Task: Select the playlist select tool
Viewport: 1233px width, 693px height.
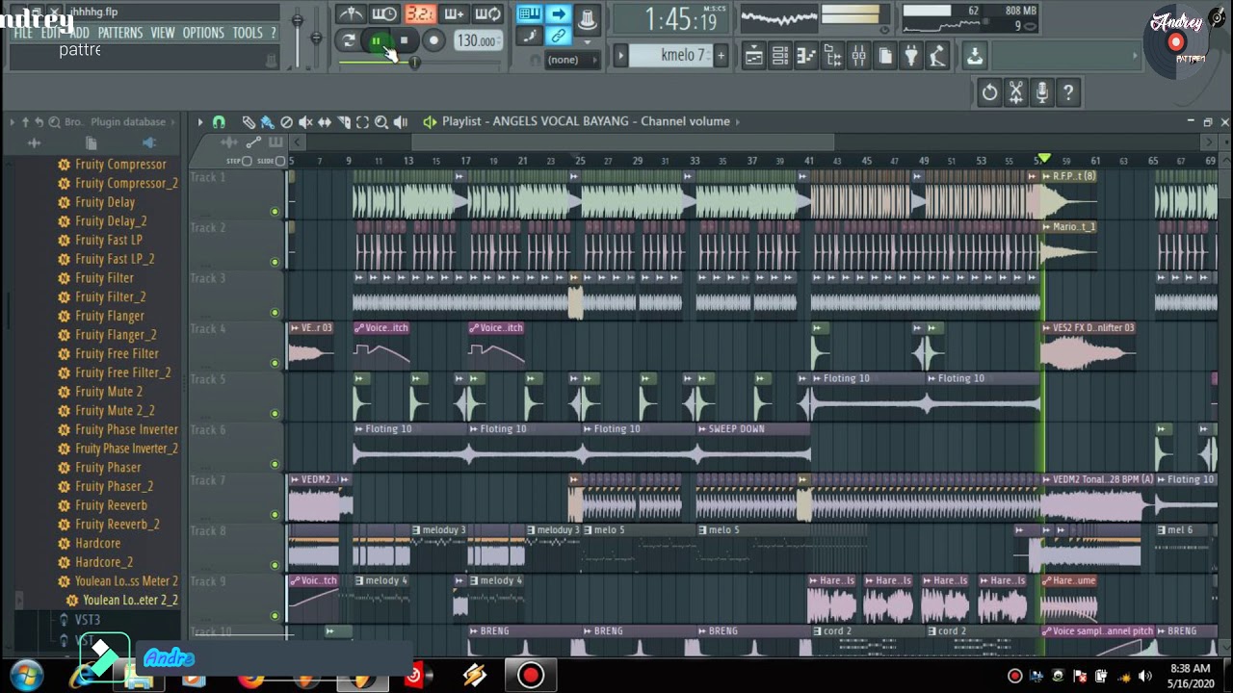Action: [x=362, y=122]
